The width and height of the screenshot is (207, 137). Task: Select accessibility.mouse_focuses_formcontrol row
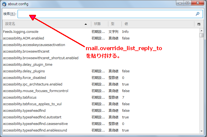tap(35, 91)
